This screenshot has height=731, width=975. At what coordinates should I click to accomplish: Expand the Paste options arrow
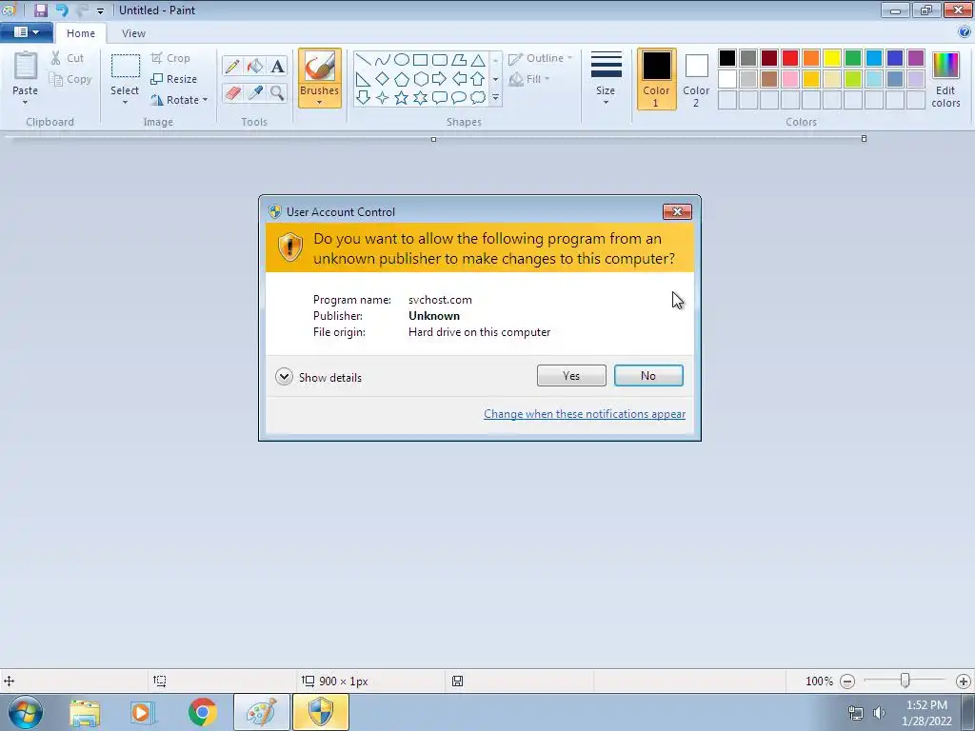[x=26, y=102]
